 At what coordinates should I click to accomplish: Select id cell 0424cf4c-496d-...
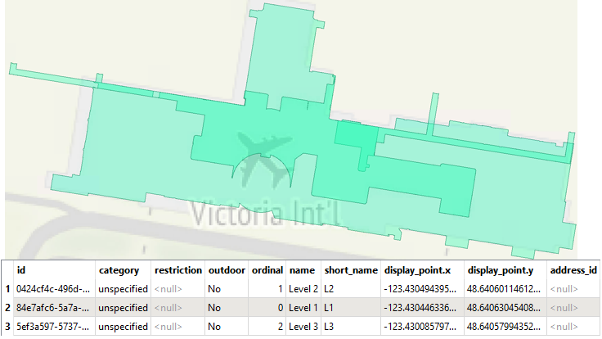(x=54, y=289)
